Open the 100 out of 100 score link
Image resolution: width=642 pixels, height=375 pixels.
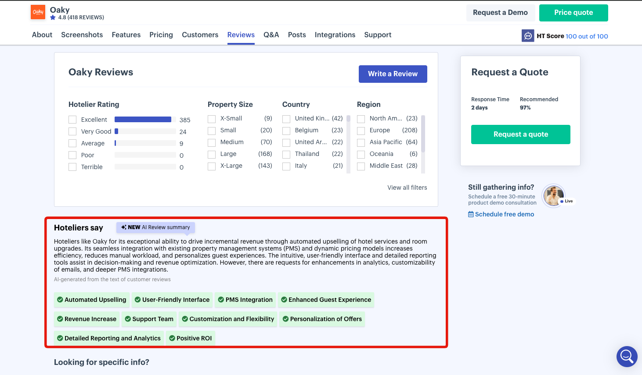[x=587, y=36]
